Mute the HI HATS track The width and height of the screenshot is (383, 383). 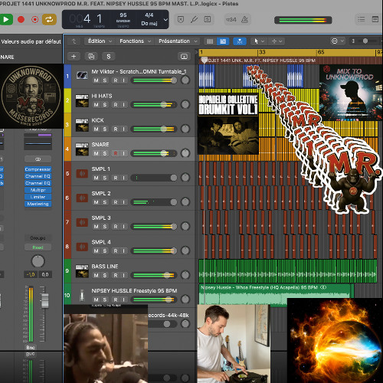pyautogui.click(x=96, y=105)
